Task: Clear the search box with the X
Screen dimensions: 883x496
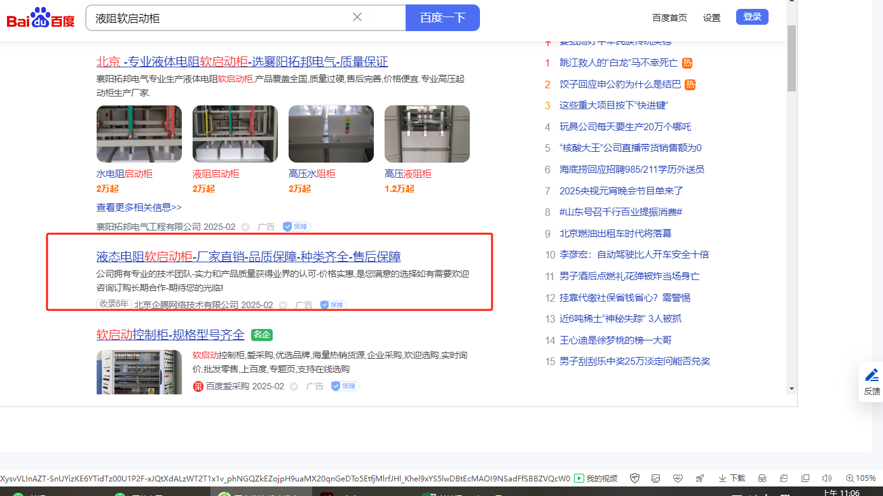Action: point(357,17)
